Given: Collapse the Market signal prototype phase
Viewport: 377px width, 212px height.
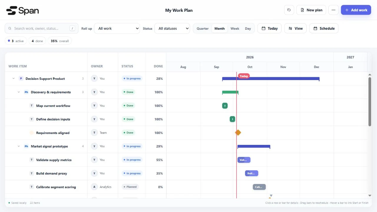Looking at the screenshot, I should [19, 146].
